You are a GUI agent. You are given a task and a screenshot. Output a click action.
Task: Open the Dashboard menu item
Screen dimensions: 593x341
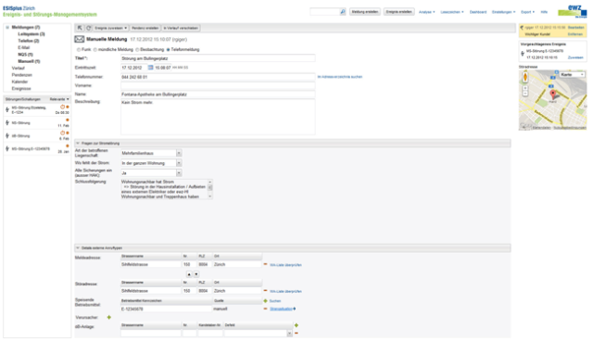point(478,12)
